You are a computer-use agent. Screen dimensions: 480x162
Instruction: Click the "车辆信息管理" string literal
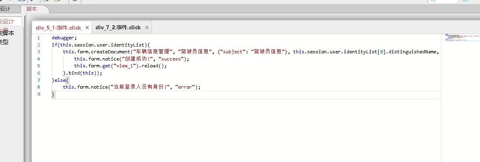click(152, 52)
